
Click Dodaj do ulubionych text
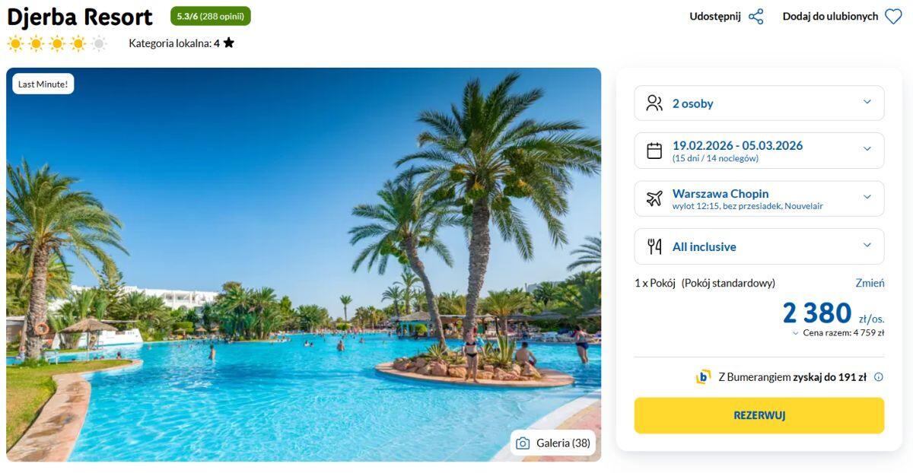click(830, 17)
